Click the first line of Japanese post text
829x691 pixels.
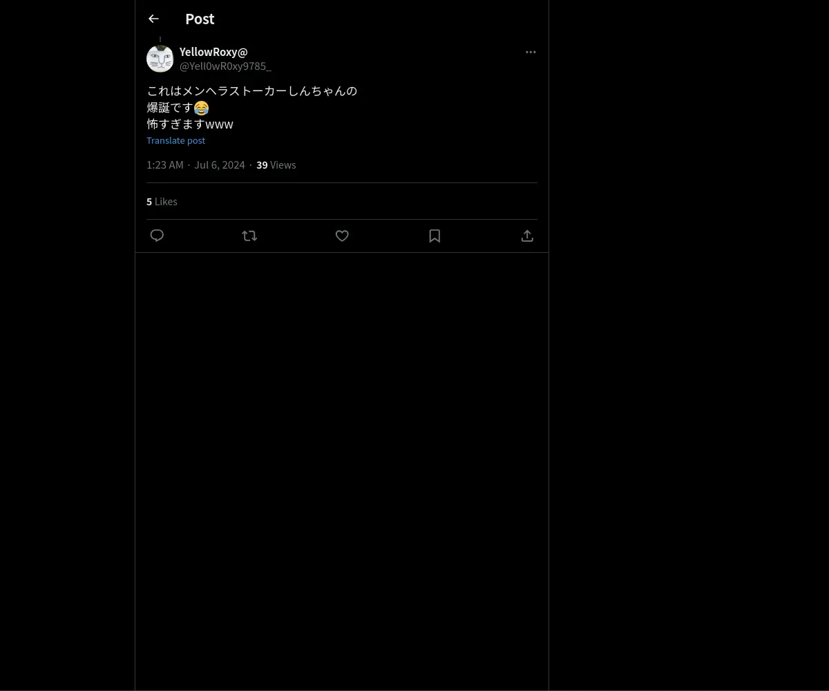pyautogui.click(x=251, y=91)
